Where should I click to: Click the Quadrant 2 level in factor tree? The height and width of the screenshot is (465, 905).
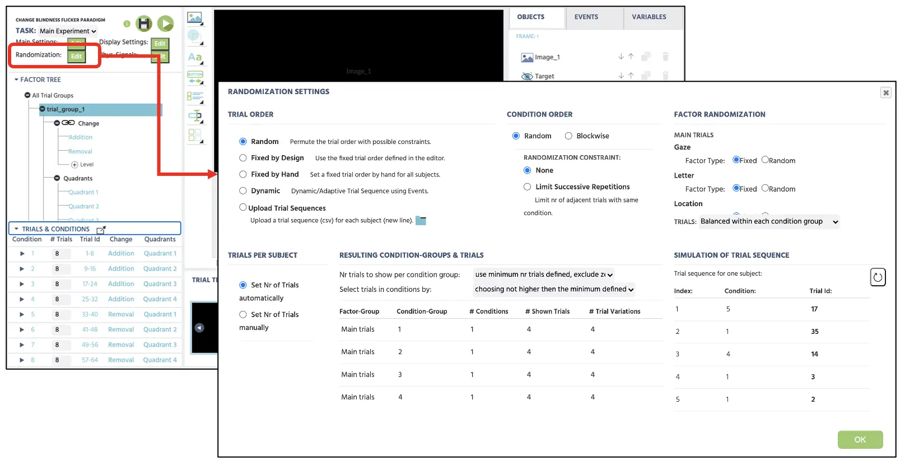click(83, 206)
